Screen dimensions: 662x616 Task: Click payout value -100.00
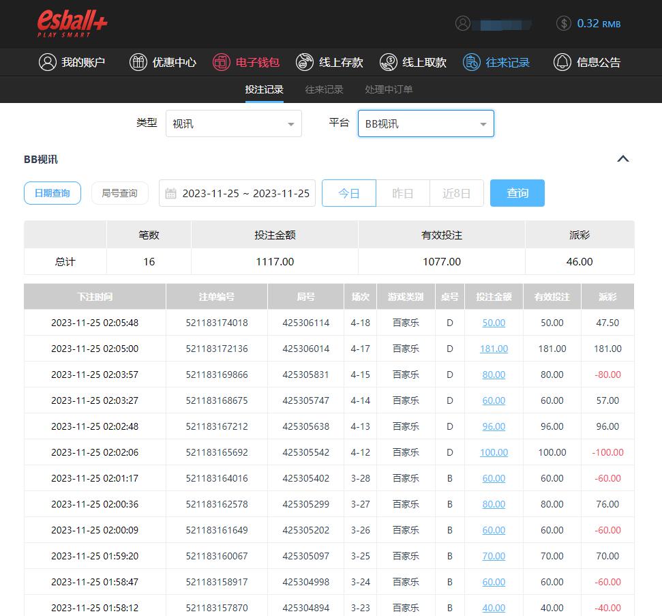click(607, 452)
